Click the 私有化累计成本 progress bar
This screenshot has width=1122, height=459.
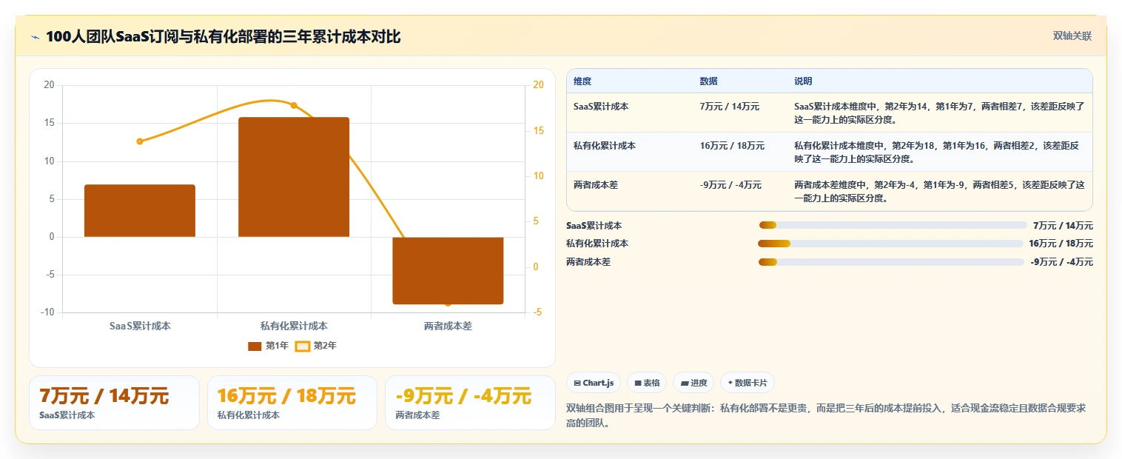[890, 244]
